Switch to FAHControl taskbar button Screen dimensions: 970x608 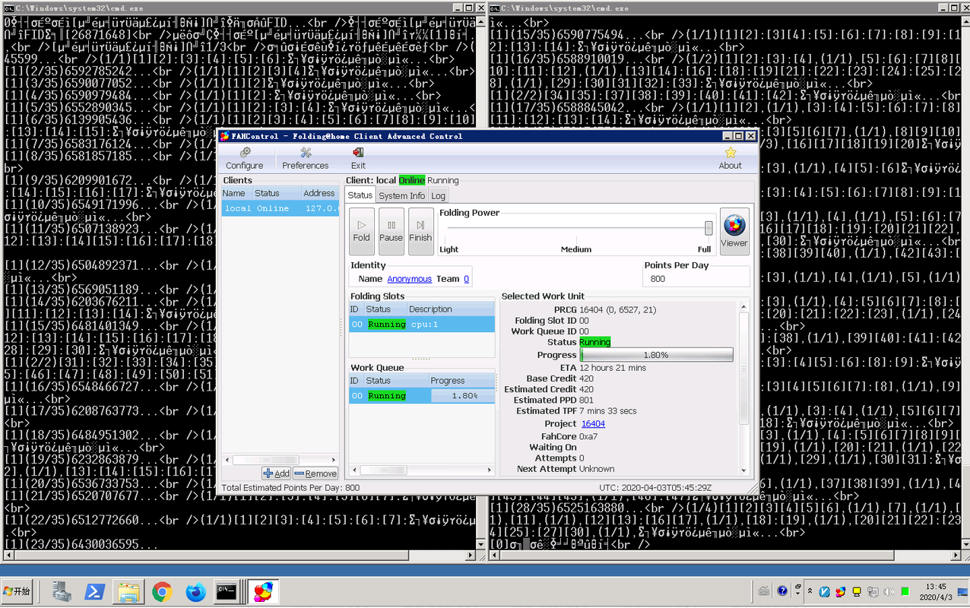pyautogui.click(x=263, y=591)
